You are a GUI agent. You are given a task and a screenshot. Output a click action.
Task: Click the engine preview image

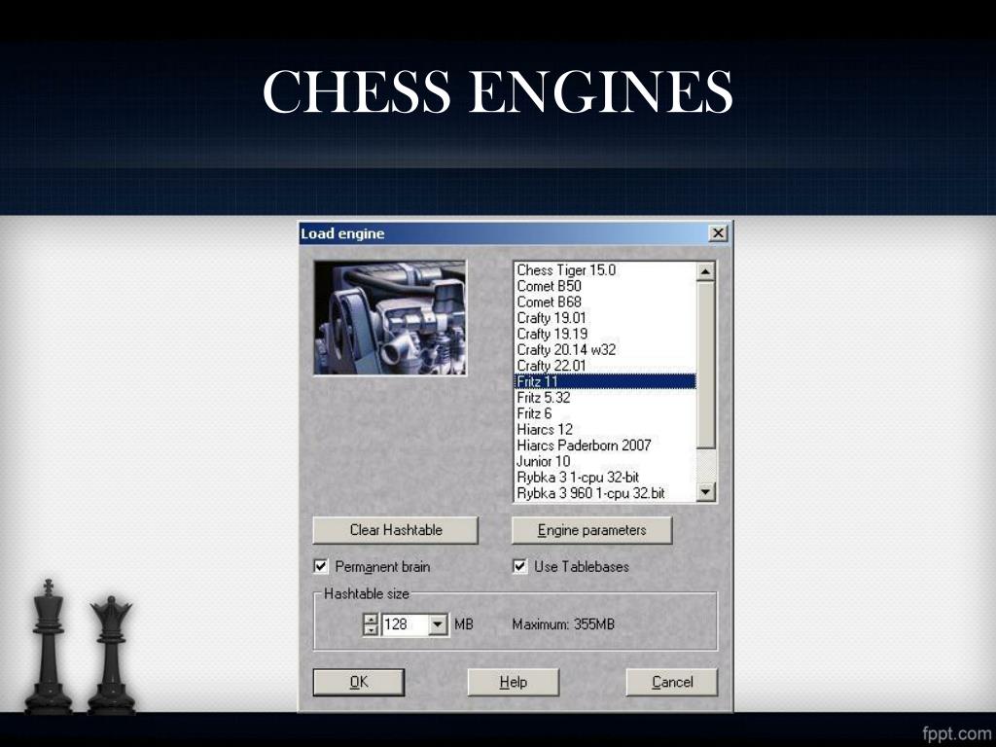click(390, 318)
